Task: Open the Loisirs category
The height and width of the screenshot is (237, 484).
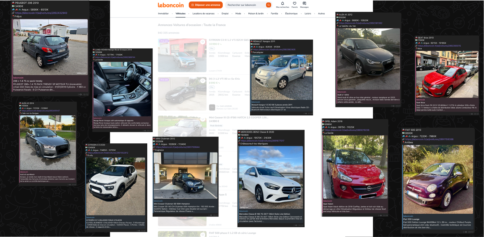Action: (x=308, y=14)
